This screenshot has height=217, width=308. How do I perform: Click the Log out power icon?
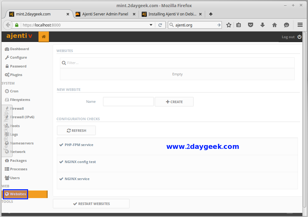pos(299,37)
